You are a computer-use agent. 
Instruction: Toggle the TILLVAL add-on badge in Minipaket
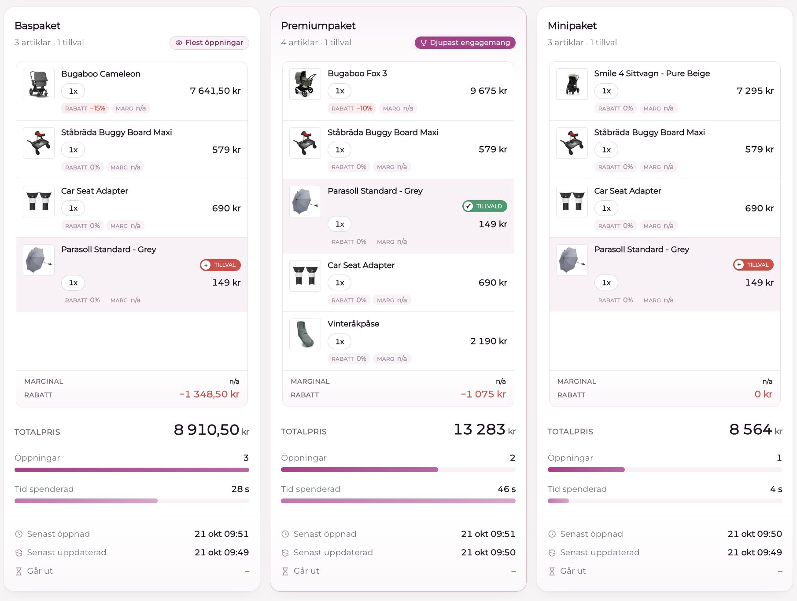[x=753, y=264]
